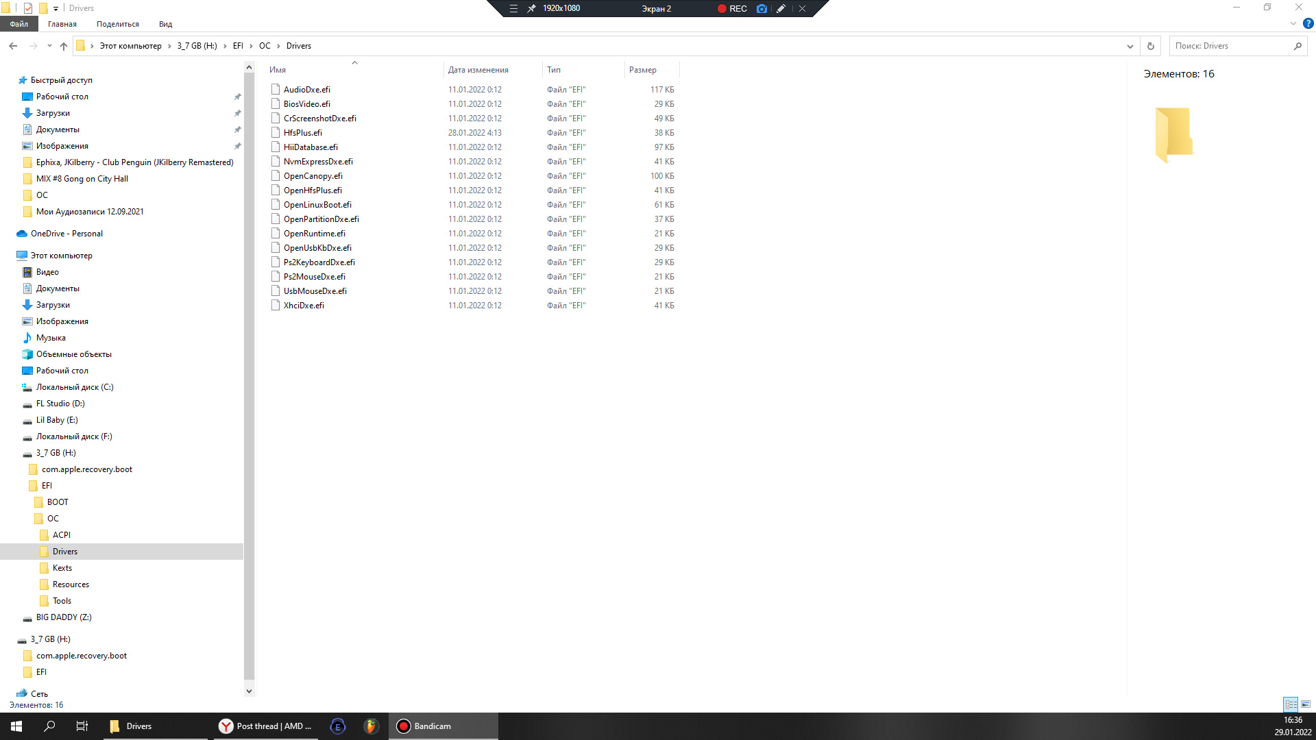Go up one folder level arrow
This screenshot has height=740, width=1316.
coord(64,46)
